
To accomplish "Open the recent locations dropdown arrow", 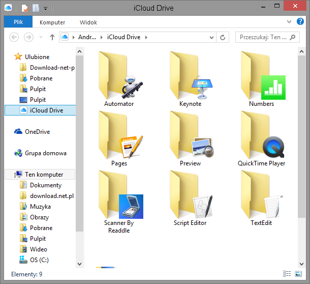I will [x=41, y=37].
